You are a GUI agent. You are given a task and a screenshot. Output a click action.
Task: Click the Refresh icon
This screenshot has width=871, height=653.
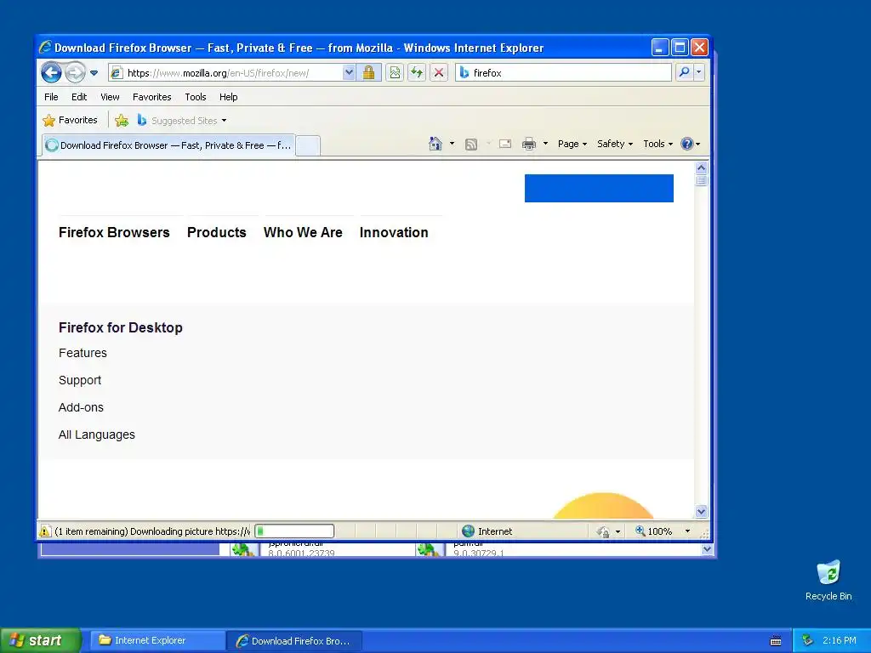pos(417,73)
